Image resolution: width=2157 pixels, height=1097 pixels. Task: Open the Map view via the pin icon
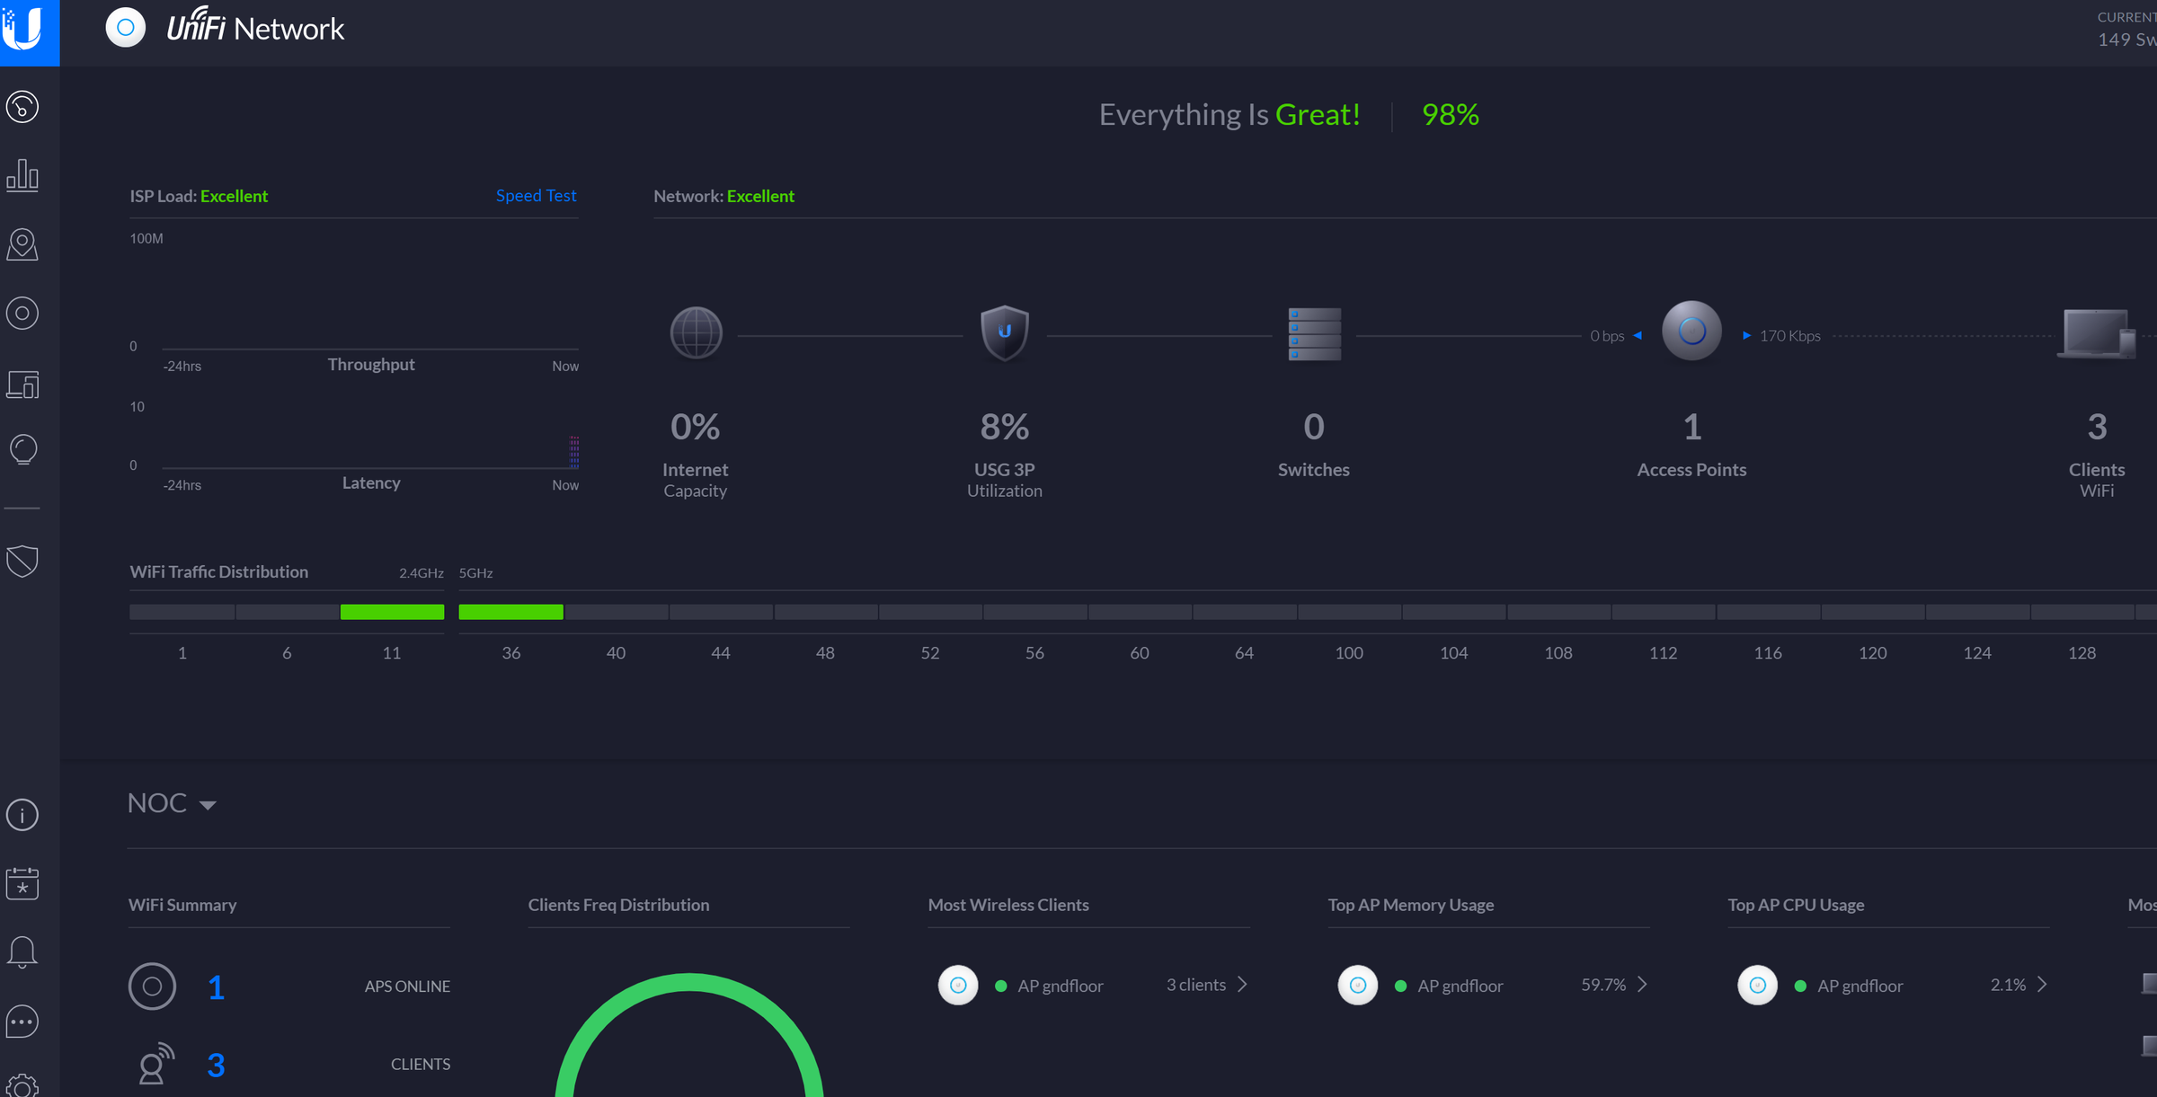[x=22, y=243]
